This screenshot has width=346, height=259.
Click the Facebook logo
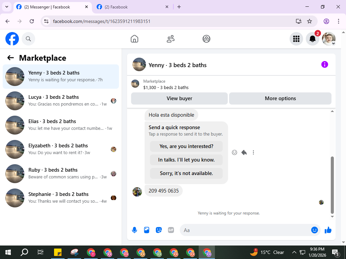pyautogui.click(x=12, y=39)
